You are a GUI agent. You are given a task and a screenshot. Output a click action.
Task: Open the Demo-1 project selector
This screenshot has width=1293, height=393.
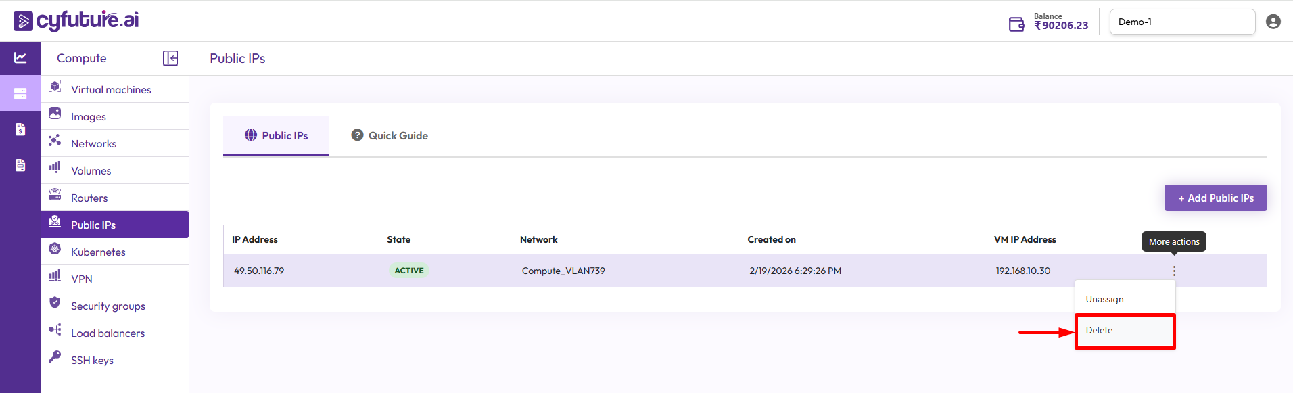click(1182, 22)
